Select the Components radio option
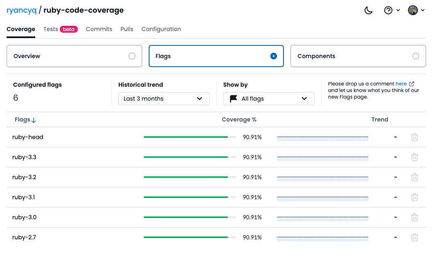Viewport: 442px width, 261px height. [x=415, y=56]
